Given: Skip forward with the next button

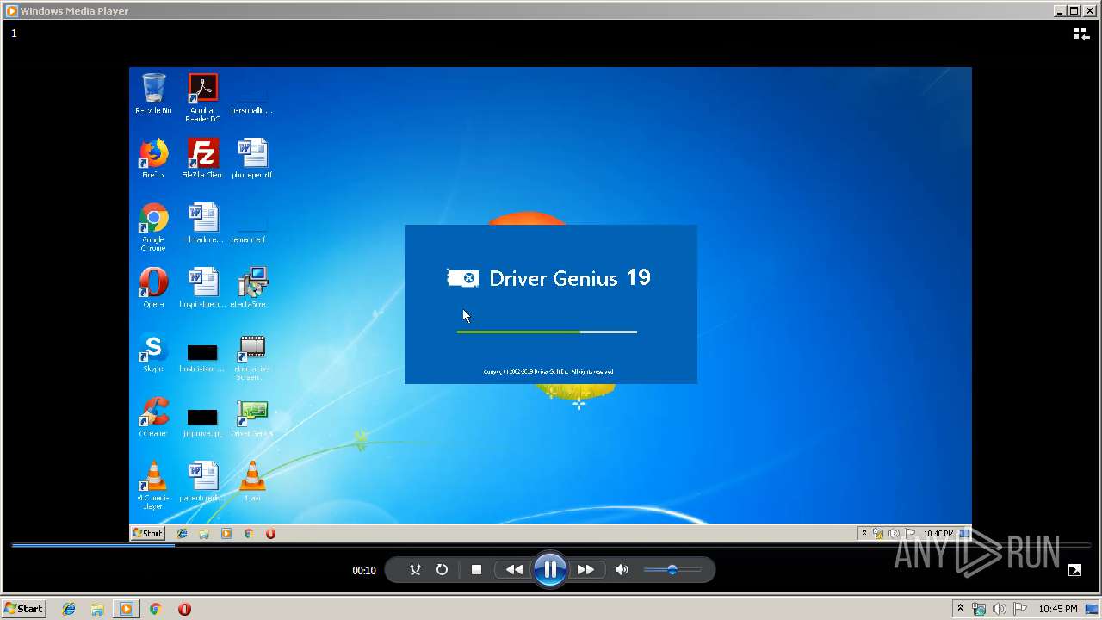Looking at the screenshot, I should tap(585, 570).
